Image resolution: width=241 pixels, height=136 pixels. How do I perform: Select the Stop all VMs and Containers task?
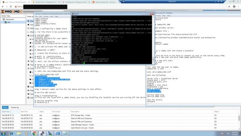point(120,122)
